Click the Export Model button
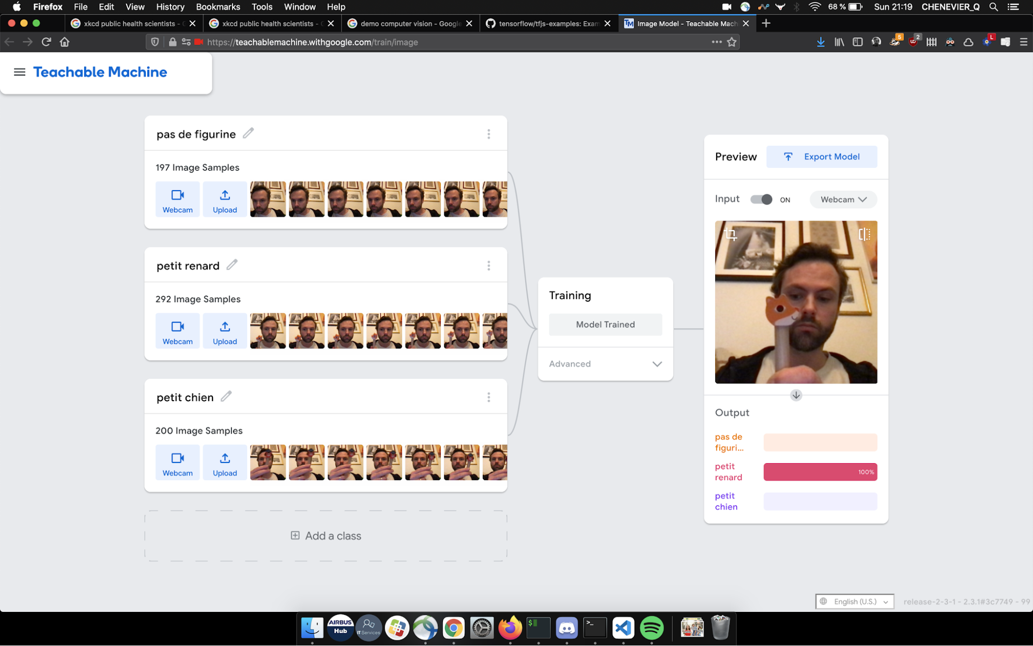This screenshot has width=1033, height=646. pyautogui.click(x=821, y=157)
